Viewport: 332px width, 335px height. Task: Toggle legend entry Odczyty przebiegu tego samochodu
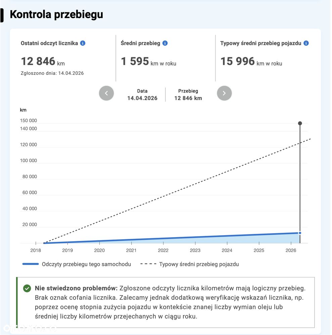pyautogui.click(x=77, y=264)
